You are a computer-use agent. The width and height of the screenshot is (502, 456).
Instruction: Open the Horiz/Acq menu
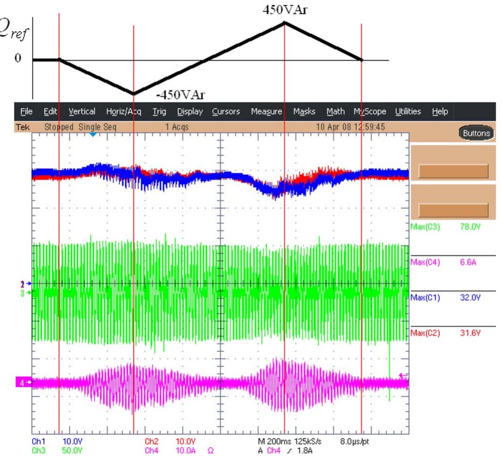coord(124,112)
